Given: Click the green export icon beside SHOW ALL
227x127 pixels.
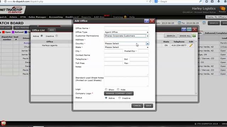Looking at the screenshot, I should click(x=194, y=36).
